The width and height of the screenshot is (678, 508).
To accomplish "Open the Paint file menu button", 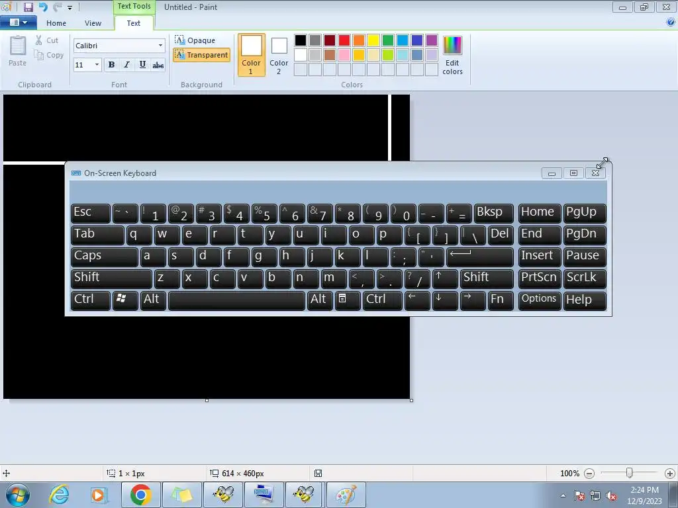I will pos(18,22).
